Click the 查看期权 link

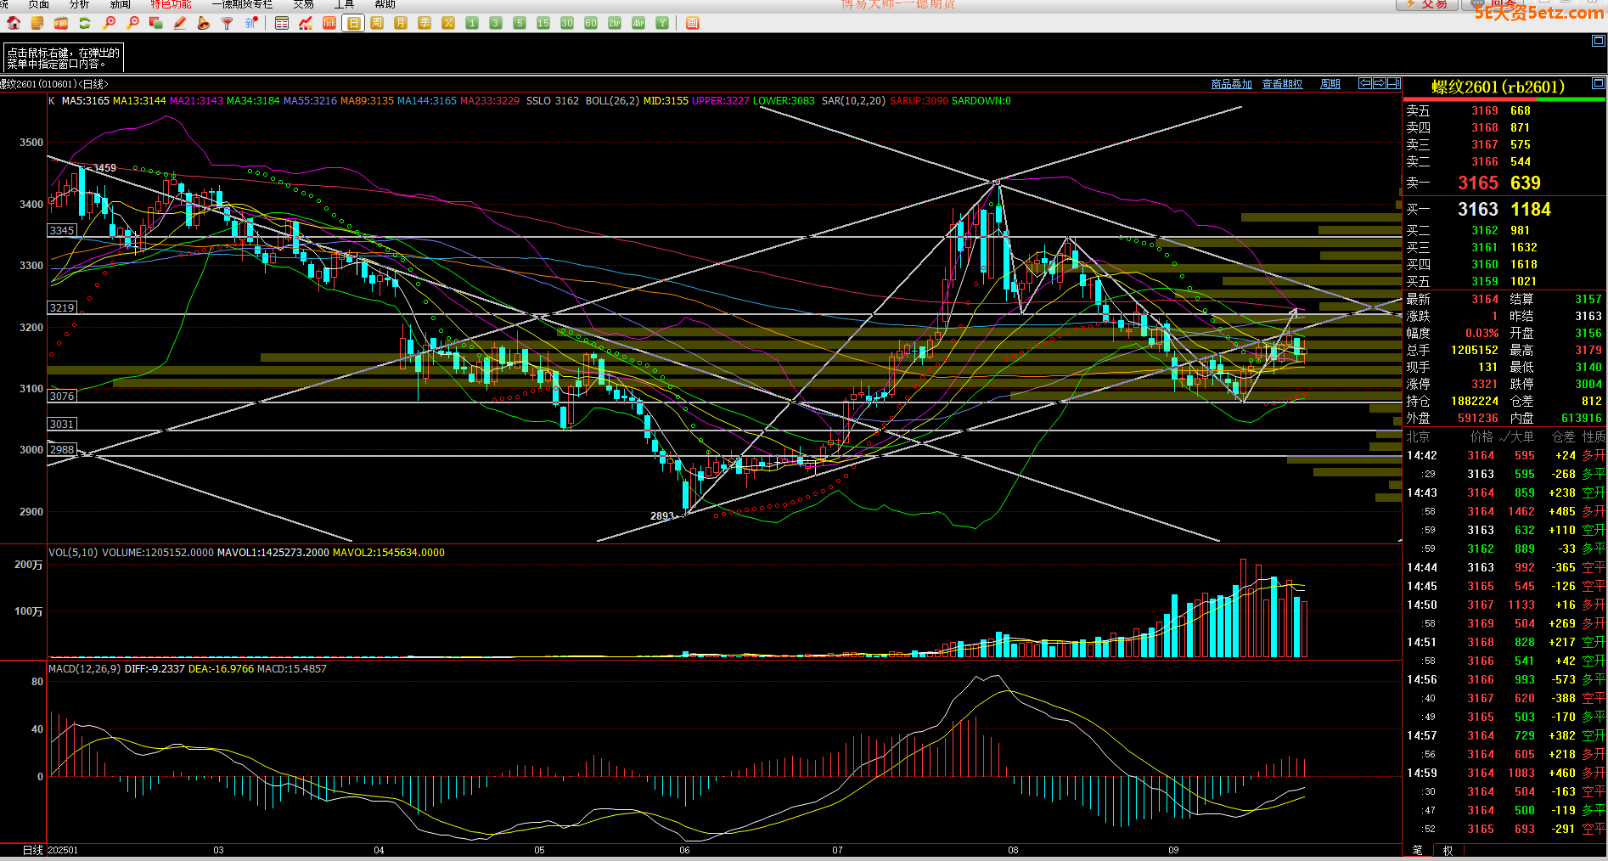pyautogui.click(x=1282, y=84)
